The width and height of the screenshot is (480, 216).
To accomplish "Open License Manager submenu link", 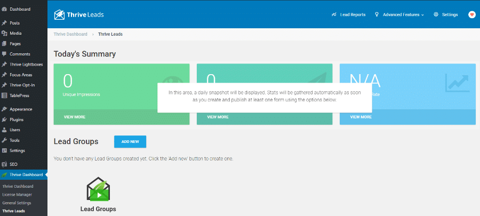I will point(17,195).
